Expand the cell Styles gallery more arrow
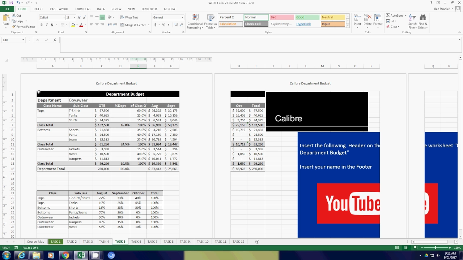 coord(348,26)
